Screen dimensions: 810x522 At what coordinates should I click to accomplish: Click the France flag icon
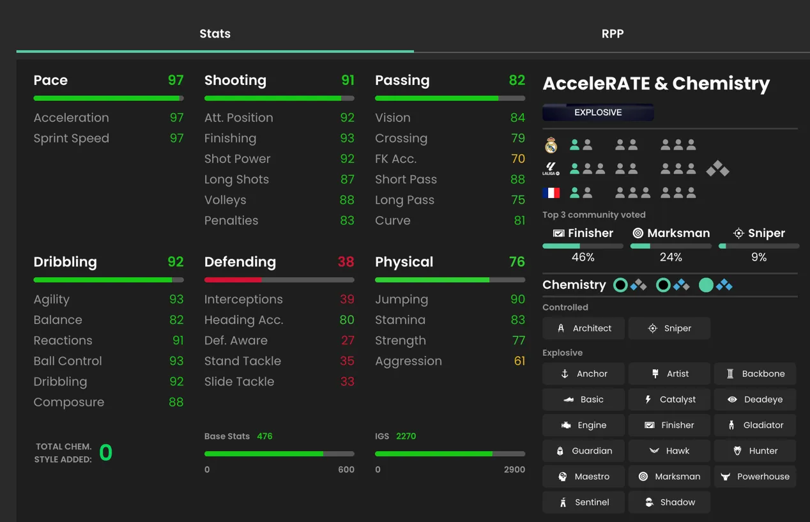pyautogui.click(x=551, y=192)
